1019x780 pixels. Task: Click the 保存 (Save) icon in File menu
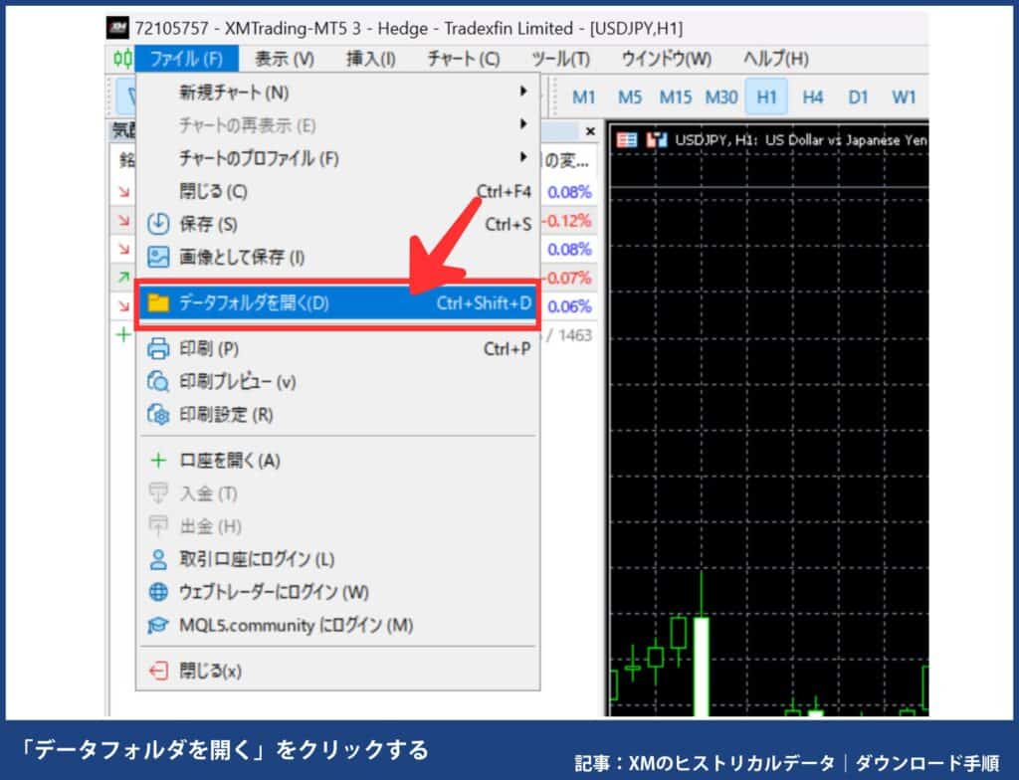(160, 224)
